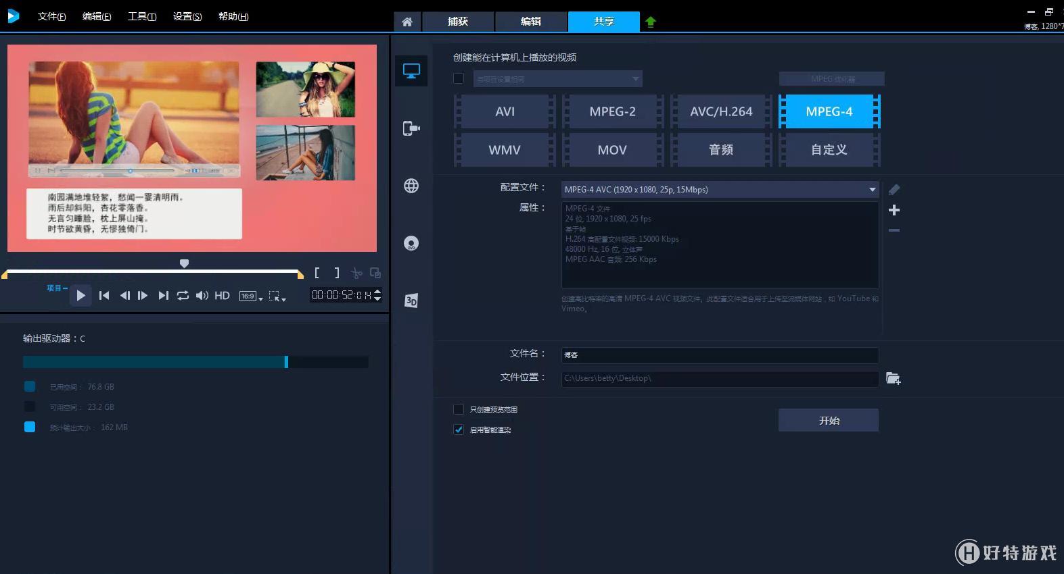Switch to the 捕获 tab
Viewport: 1064px width, 574px height.
458,22
